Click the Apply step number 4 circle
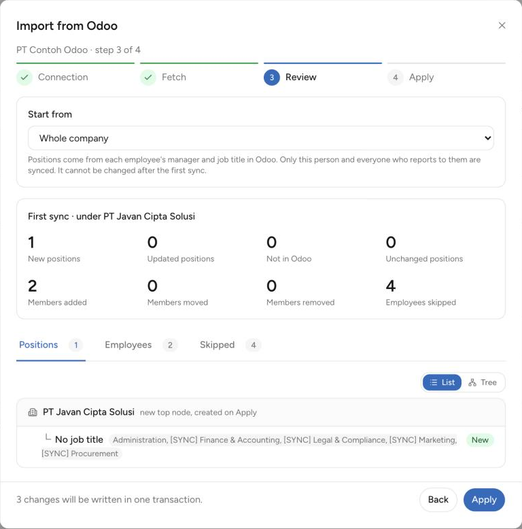The width and height of the screenshot is (522, 529). (x=396, y=78)
